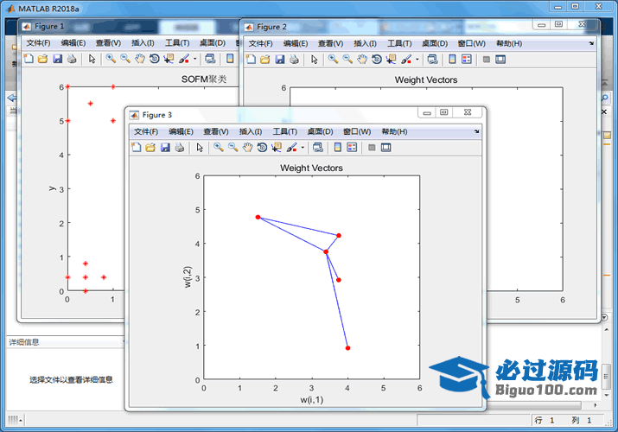
Task: Click Save Figure icon in Figure 3 toolbar
Action: [165, 148]
